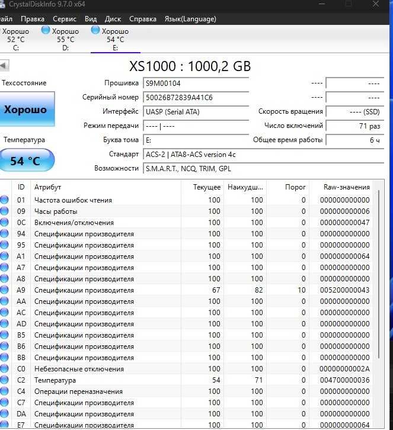The width and height of the screenshot is (393, 430).
Task: Select the Включения/отключения row
Action: [187, 223]
